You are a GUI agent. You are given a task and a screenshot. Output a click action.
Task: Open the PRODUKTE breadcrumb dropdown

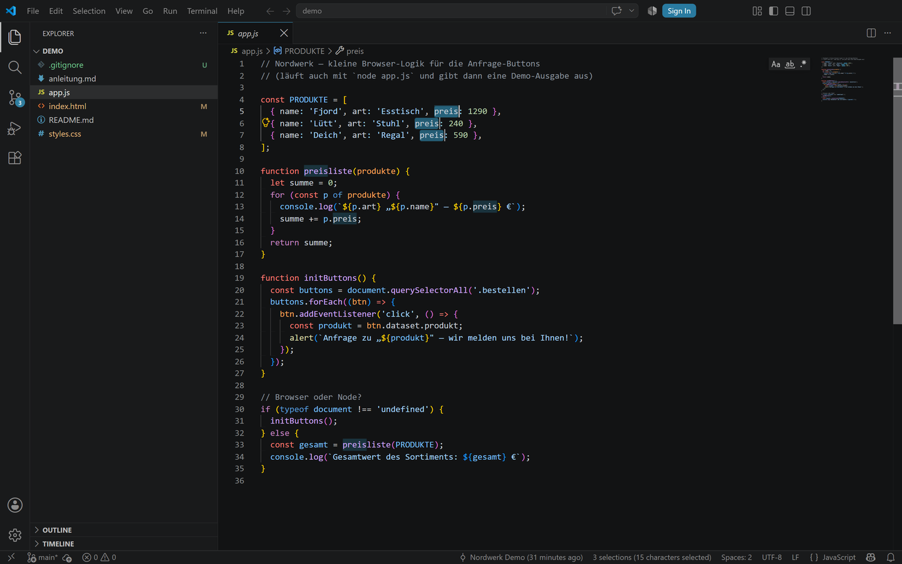[x=299, y=51]
